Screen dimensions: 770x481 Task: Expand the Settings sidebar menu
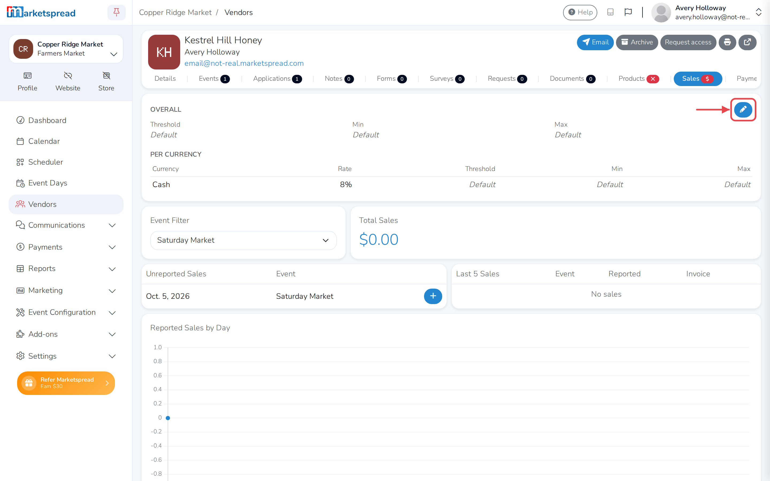pos(66,356)
